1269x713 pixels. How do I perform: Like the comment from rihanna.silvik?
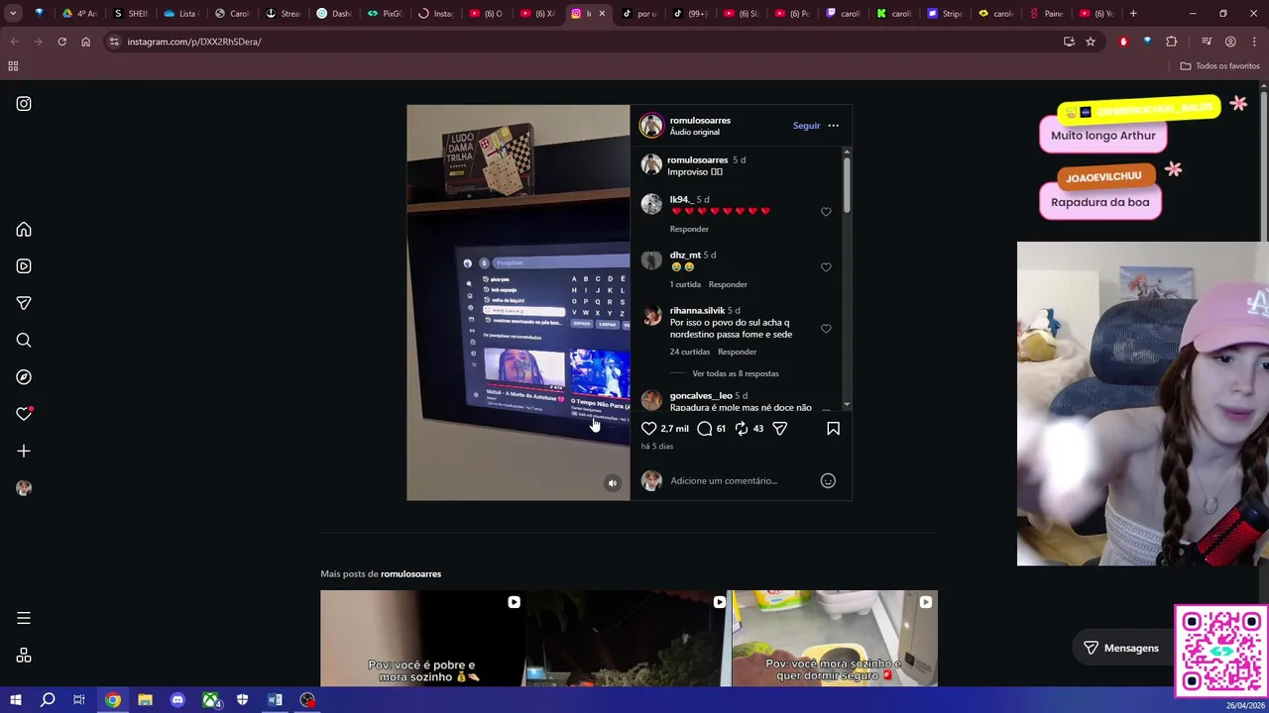[826, 329]
